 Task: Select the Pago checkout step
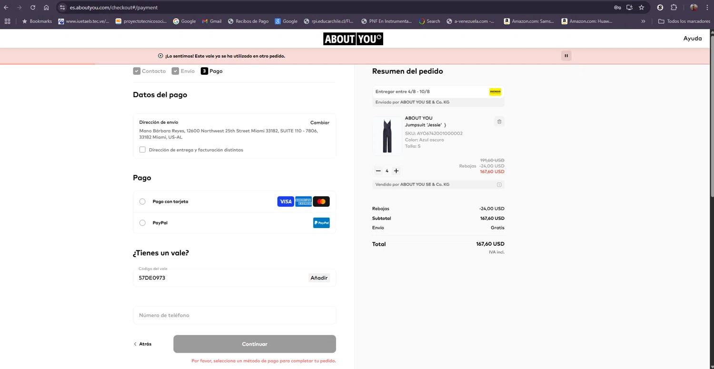(212, 71)
